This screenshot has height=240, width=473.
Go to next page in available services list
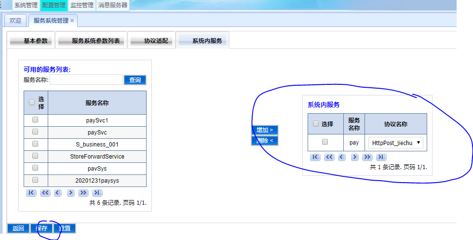click(70, 193)
